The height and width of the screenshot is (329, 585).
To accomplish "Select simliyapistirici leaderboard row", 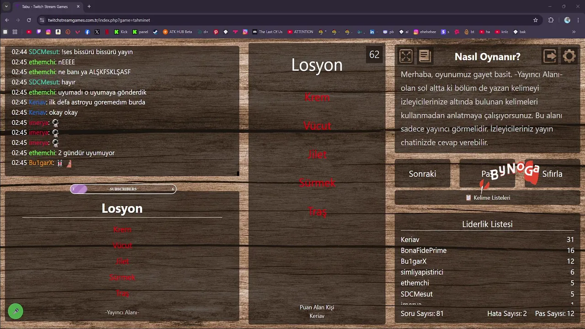I will (487, 272).
